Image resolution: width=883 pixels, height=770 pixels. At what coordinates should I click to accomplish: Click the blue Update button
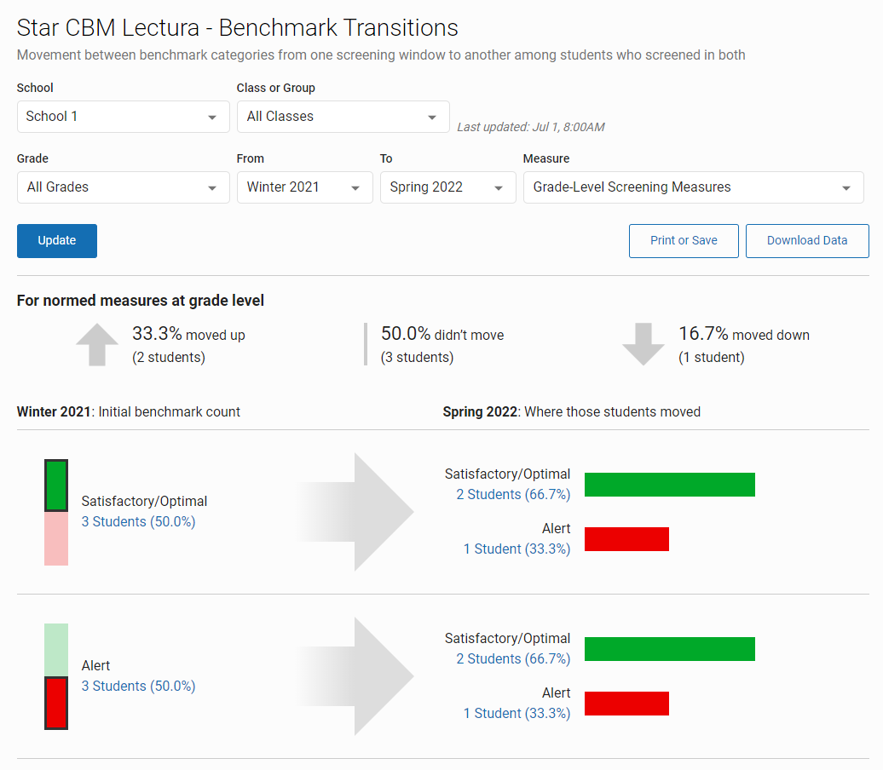click(x=57, y=241)
